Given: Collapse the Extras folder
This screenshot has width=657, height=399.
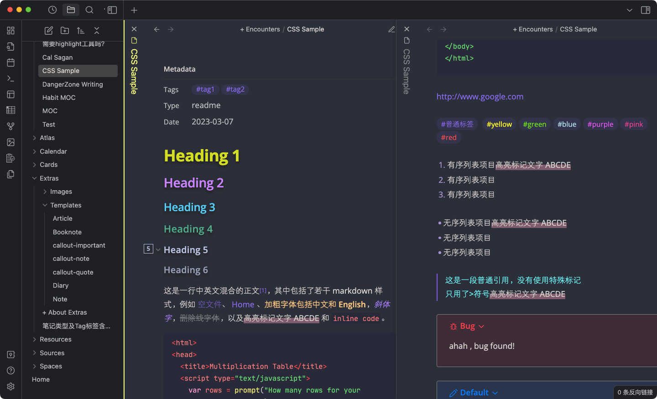Looking at the screenshot, I should coord(34,178).
